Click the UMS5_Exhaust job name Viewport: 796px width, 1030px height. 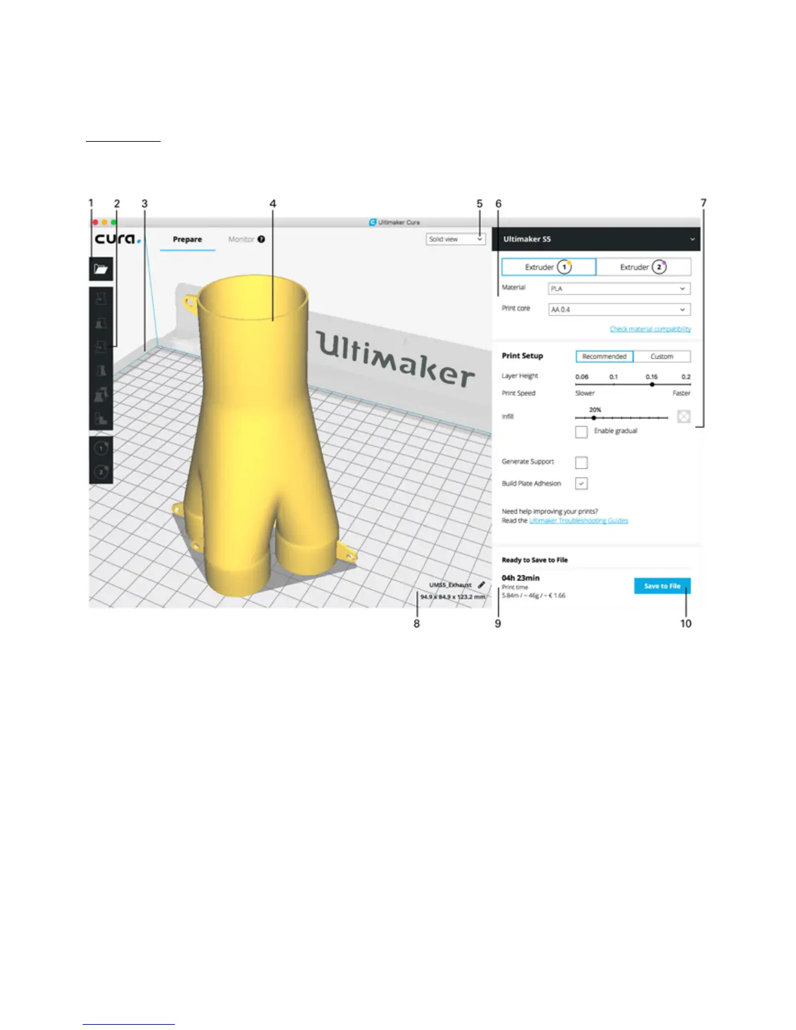450,585
